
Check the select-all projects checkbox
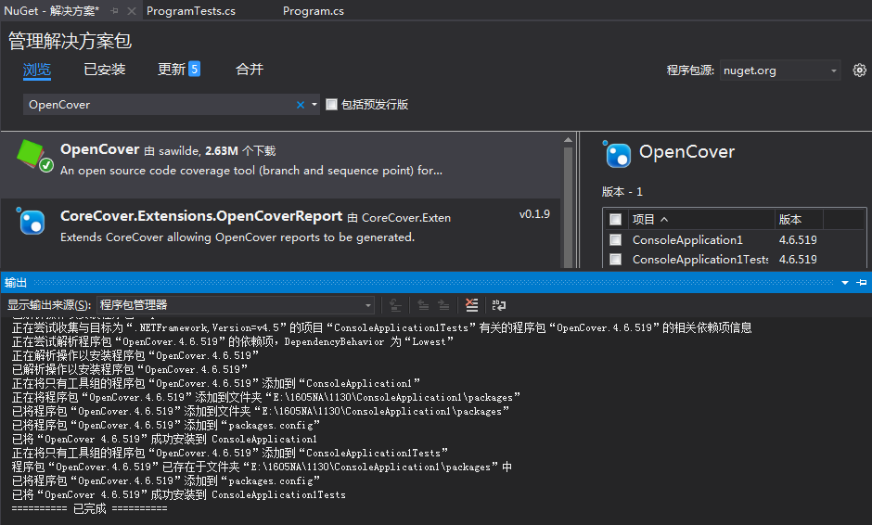coord(615,219)
